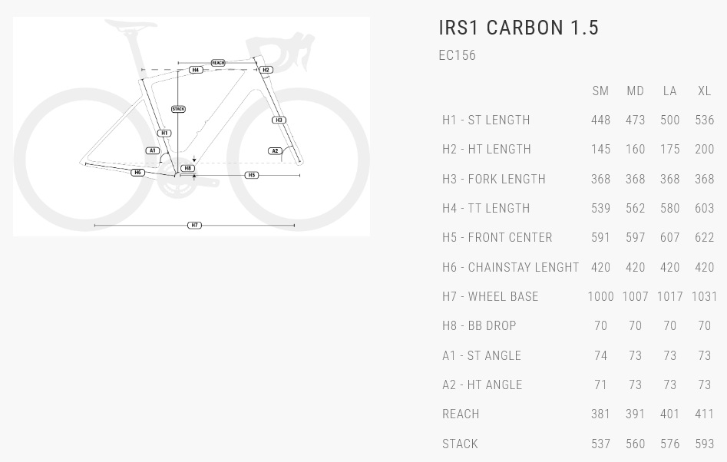Select the XL size column header
Screen dimensions: 727x462
[x=704, y=91]
